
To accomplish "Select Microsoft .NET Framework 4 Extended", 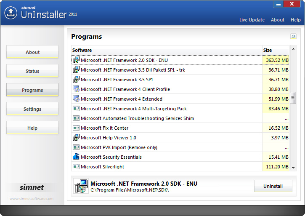I will click(x=180, y=99).
